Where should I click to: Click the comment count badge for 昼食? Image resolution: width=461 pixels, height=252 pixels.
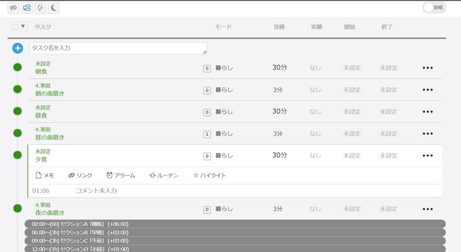pyautogui.click(x=207, y=112)
